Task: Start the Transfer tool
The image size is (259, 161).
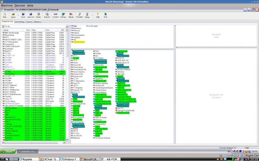Action: click(79, 15)
